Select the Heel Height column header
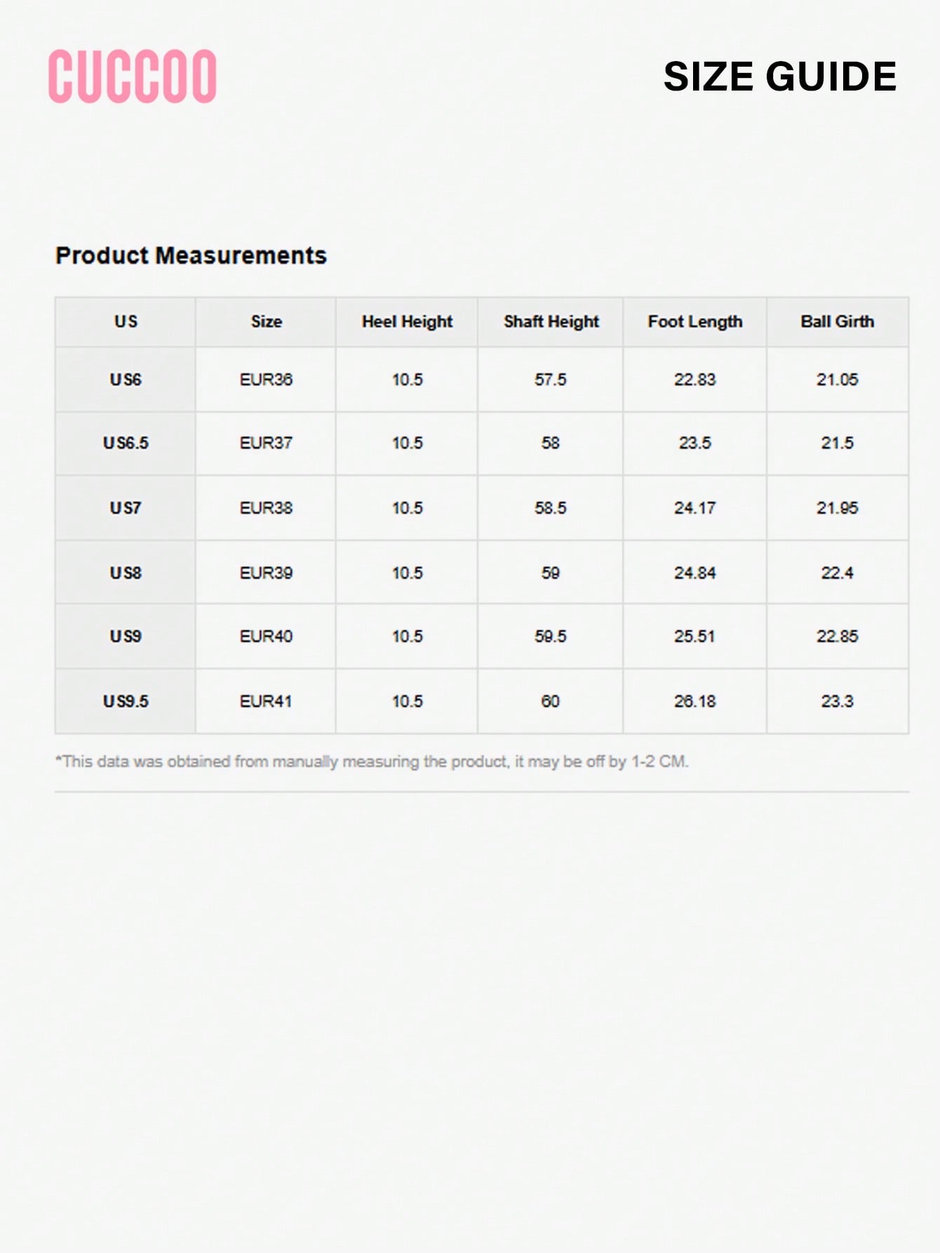Image resolution: width=940 pixels, height=1253 pixels. tap(408, 321)
